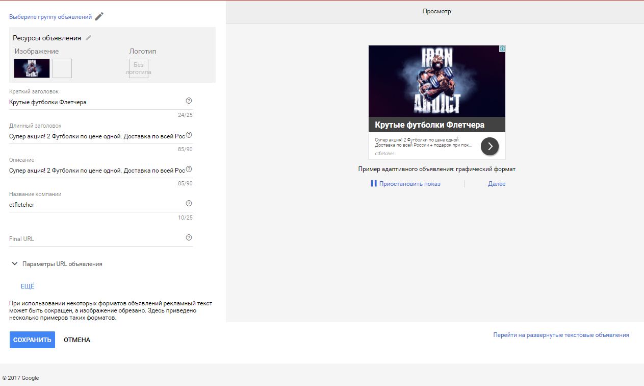
Task: Edit ad resources via small pencil icon
Action: (89, 38)
